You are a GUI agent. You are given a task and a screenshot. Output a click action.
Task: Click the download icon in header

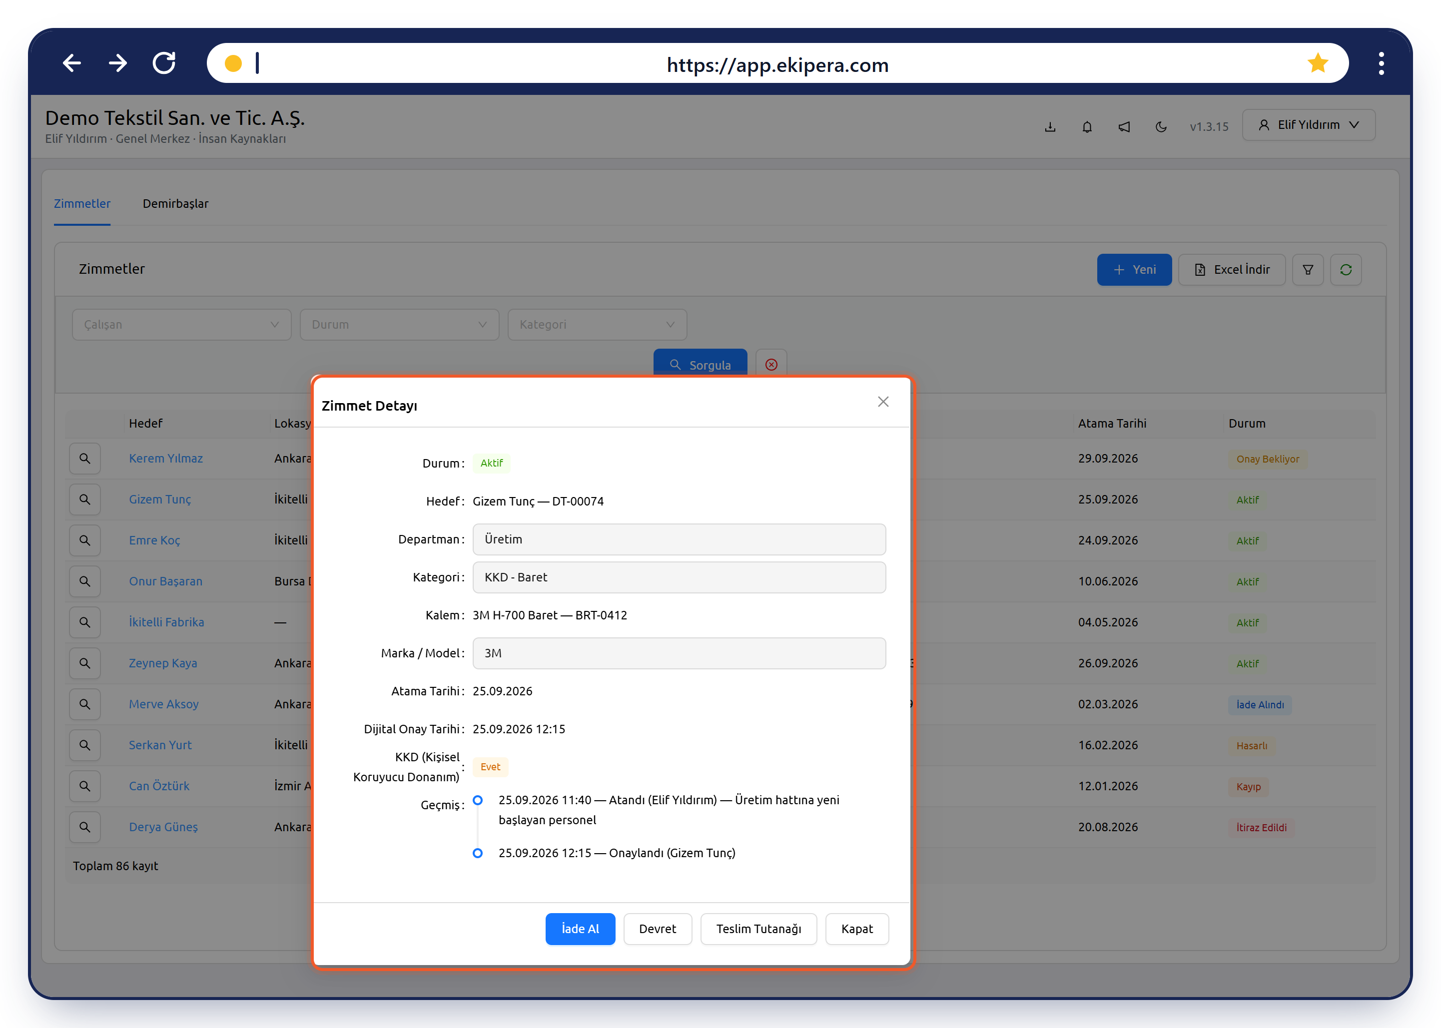point(1050,126)
